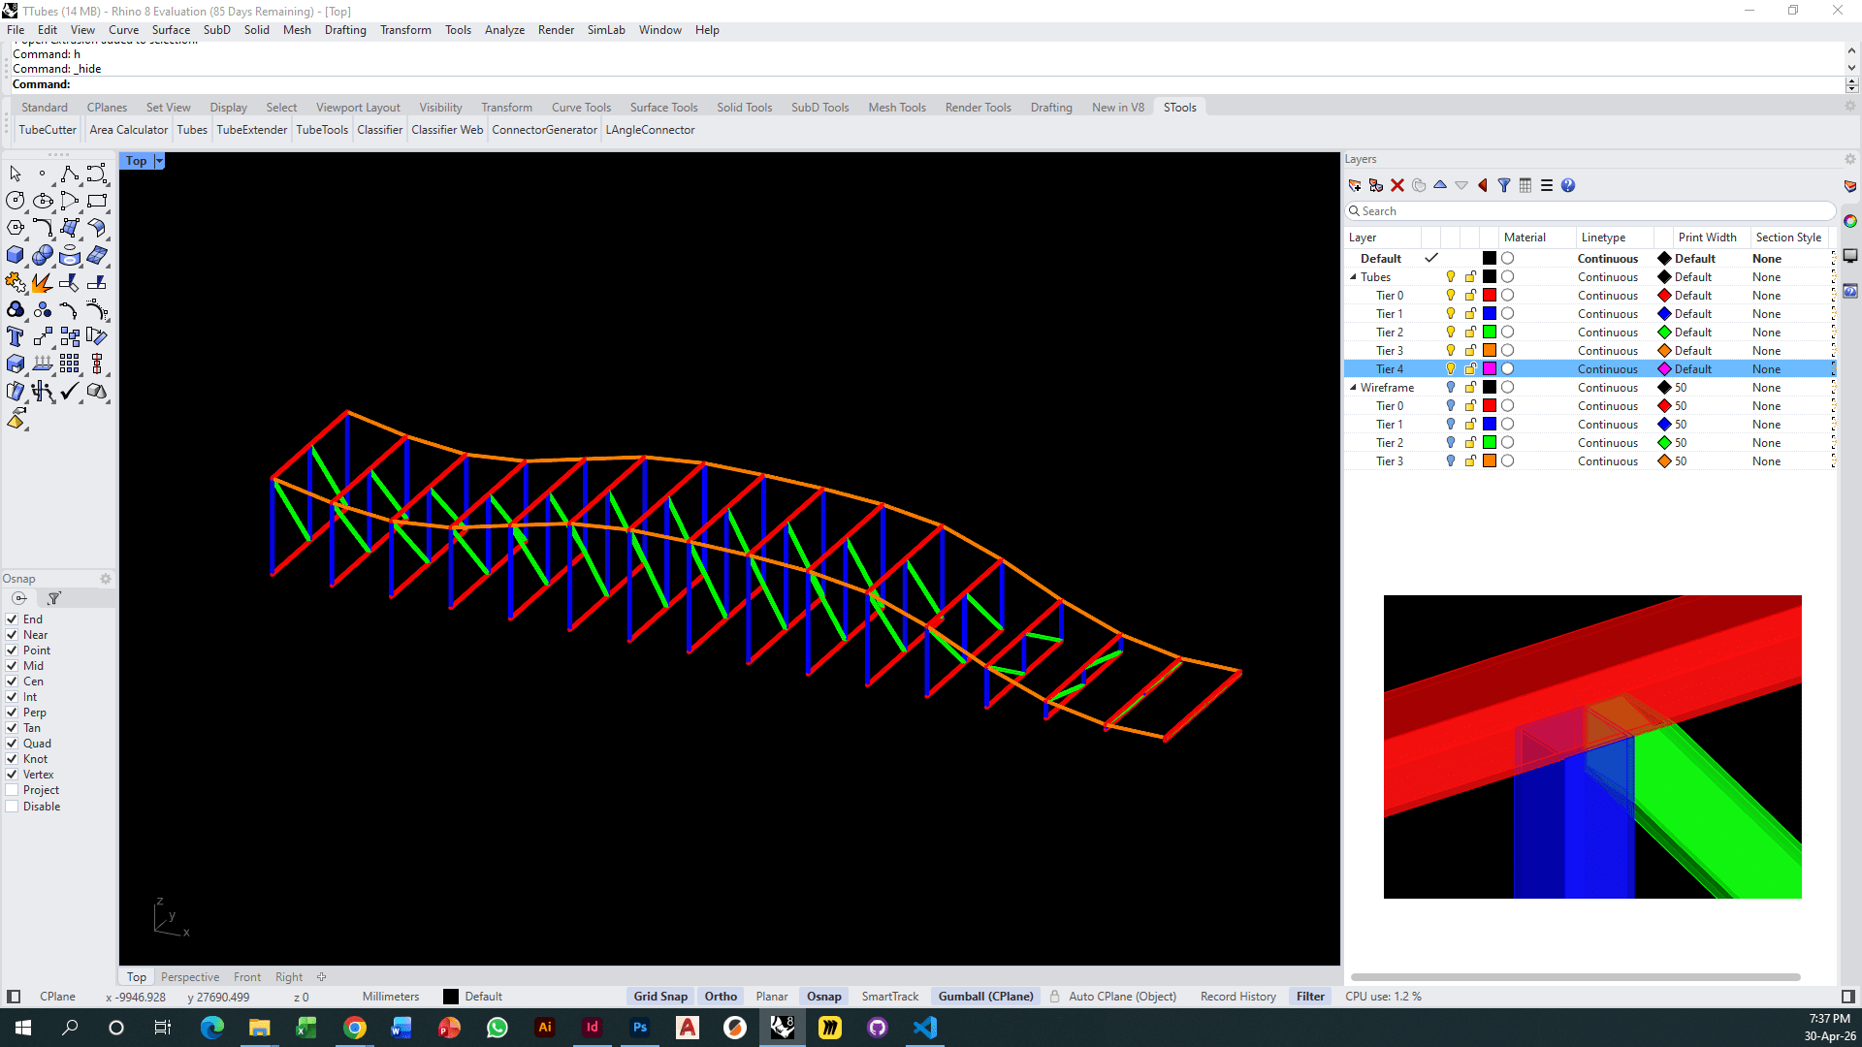Toggle SmartTrack in the status bar
The image size is (1862, 1047).
[889, 997]
